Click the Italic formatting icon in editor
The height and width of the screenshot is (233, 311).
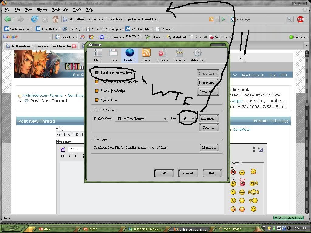[69, 156]
